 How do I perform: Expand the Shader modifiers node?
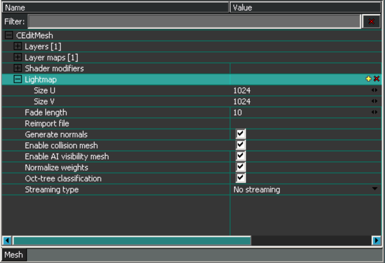point(18,68)
